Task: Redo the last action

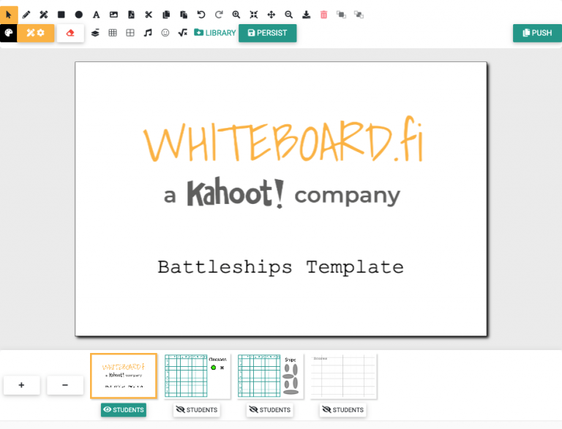Action: click(219, 15)
